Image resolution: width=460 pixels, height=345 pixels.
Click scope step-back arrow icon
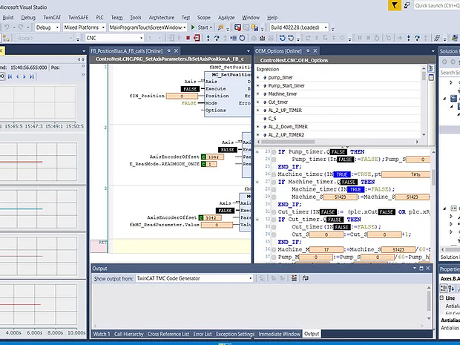[17, 76]
